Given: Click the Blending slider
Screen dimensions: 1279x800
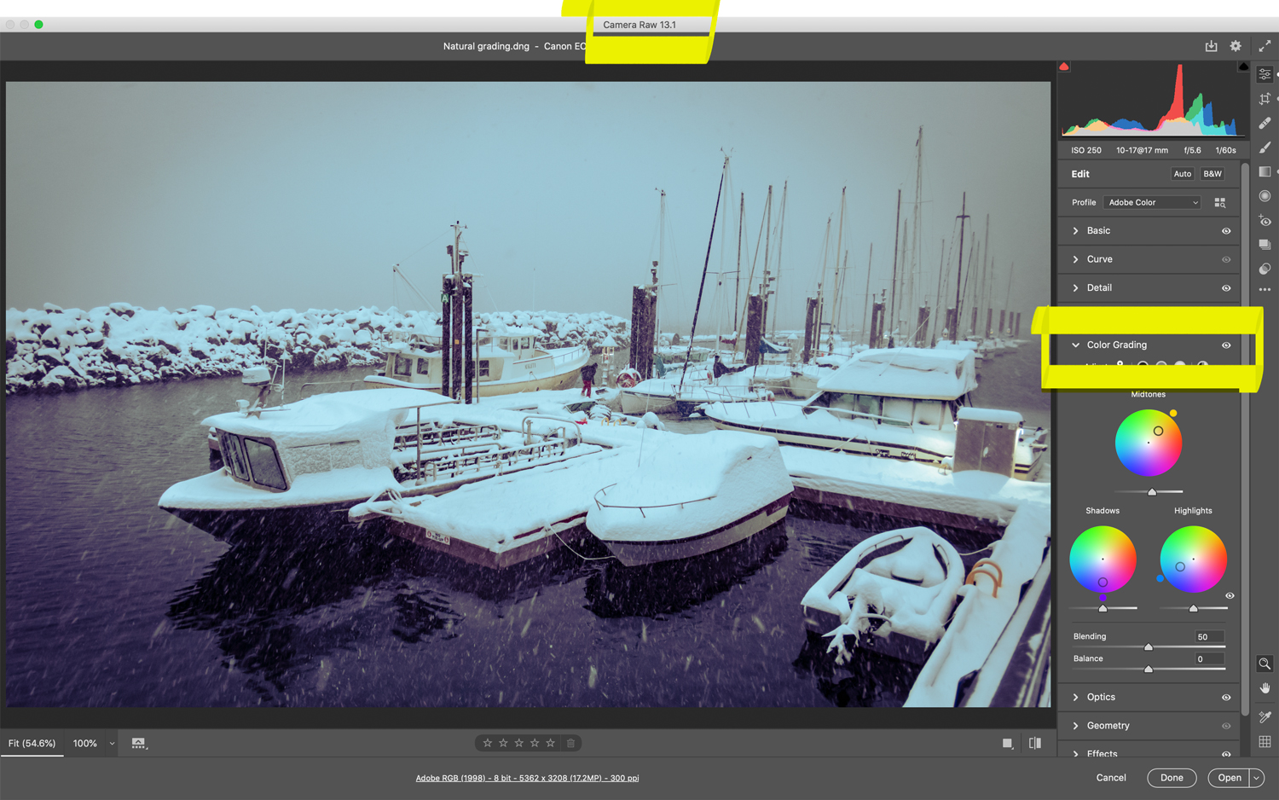Looking at the screenshot, I should point(1149,646).
